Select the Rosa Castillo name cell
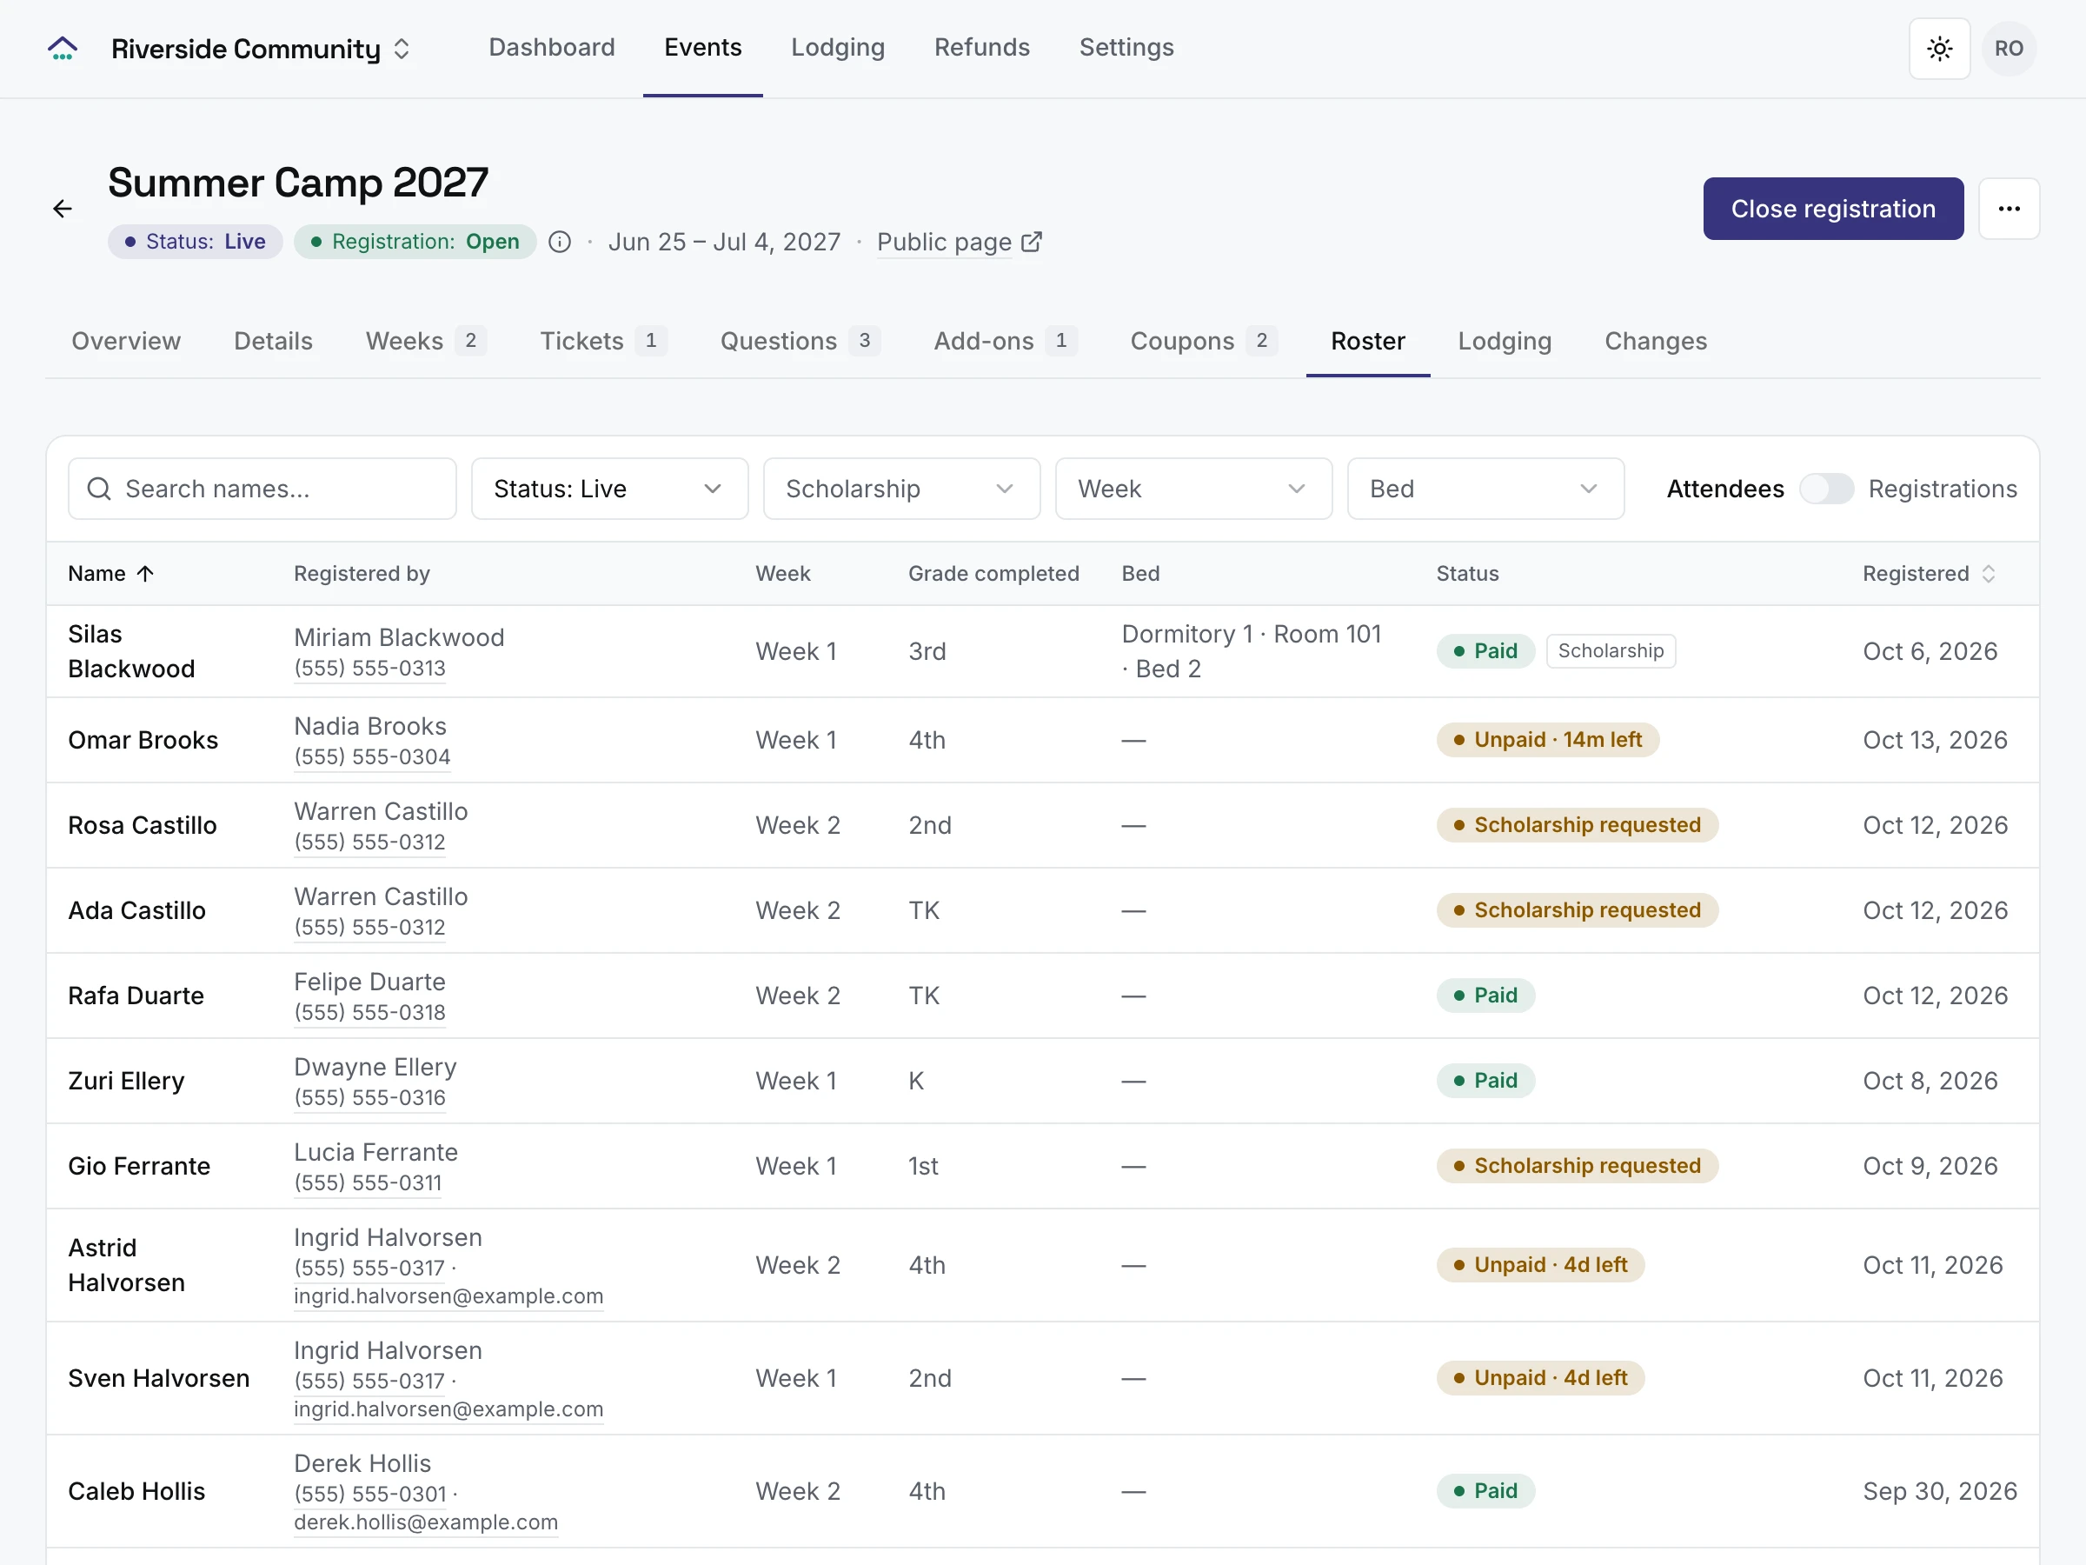 coord(143,825)
